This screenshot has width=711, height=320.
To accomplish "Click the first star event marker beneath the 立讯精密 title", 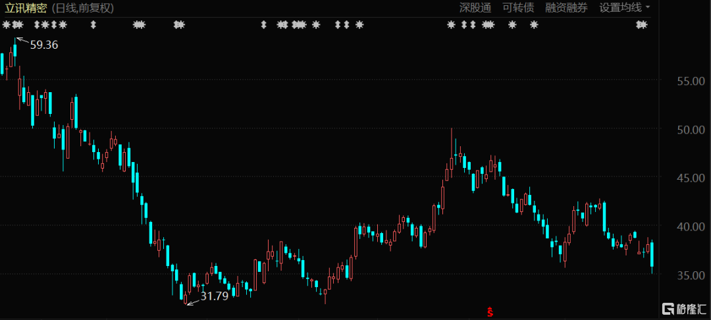I will coord(7,24).
